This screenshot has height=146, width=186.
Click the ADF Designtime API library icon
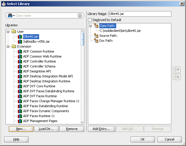point(20,72)
